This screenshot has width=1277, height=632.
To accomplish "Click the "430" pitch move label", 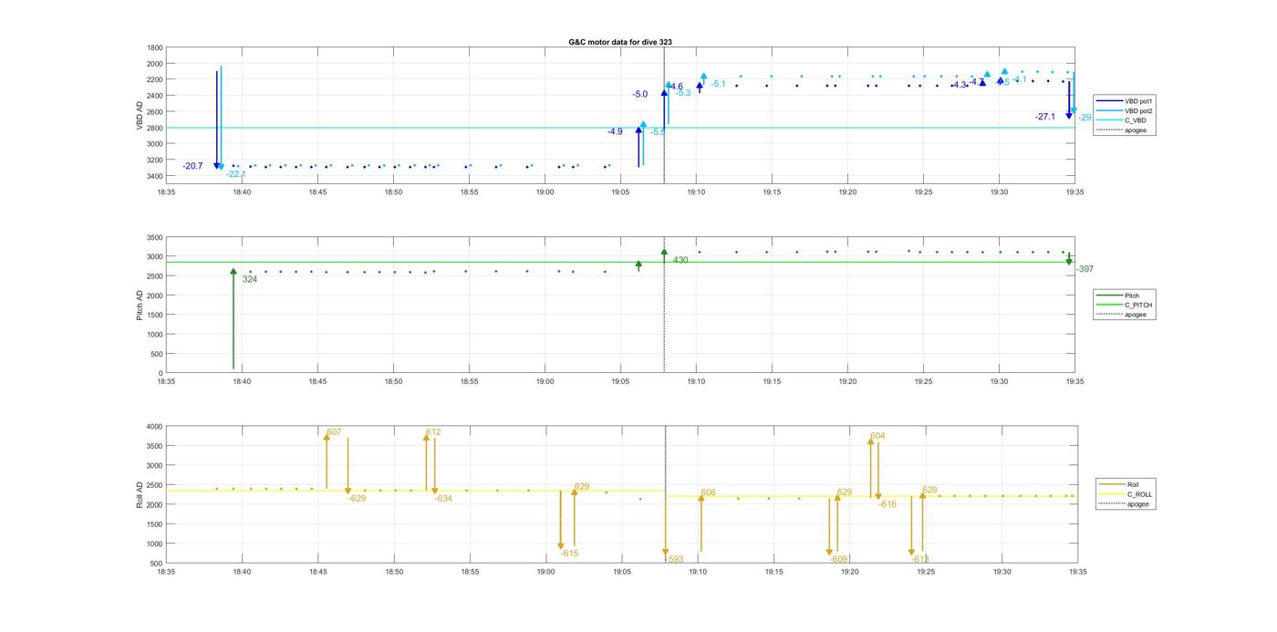I will [680, 261].
